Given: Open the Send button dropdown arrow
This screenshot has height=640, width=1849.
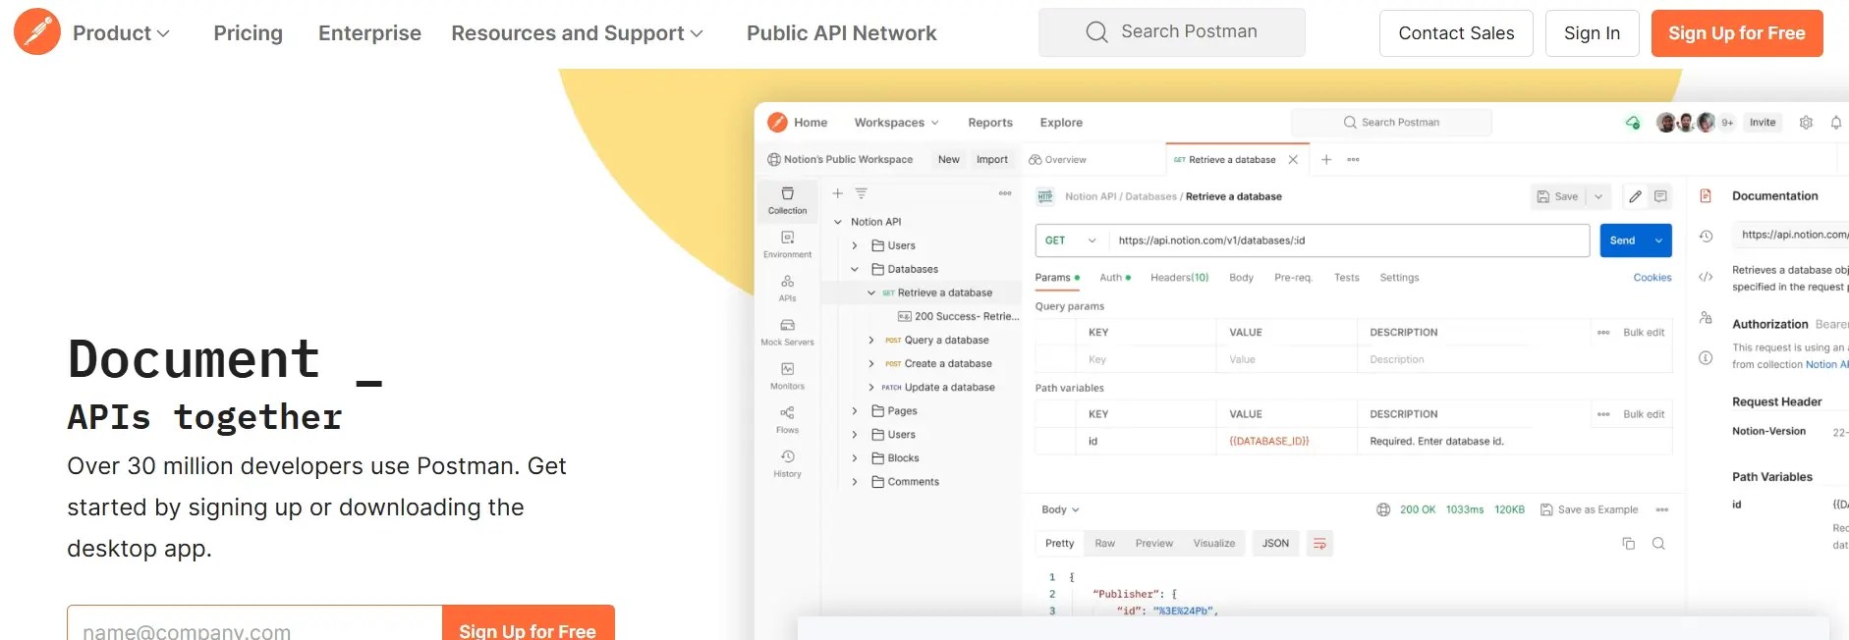Looking at the screenshot, I should [x=1659, y=240].
